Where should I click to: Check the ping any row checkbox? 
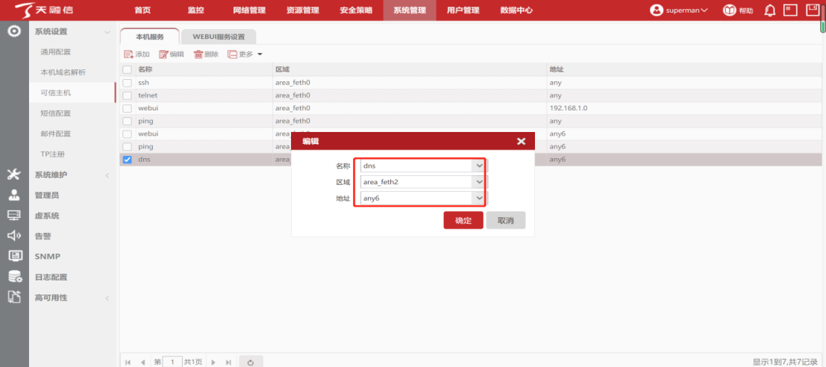[127, 121]
